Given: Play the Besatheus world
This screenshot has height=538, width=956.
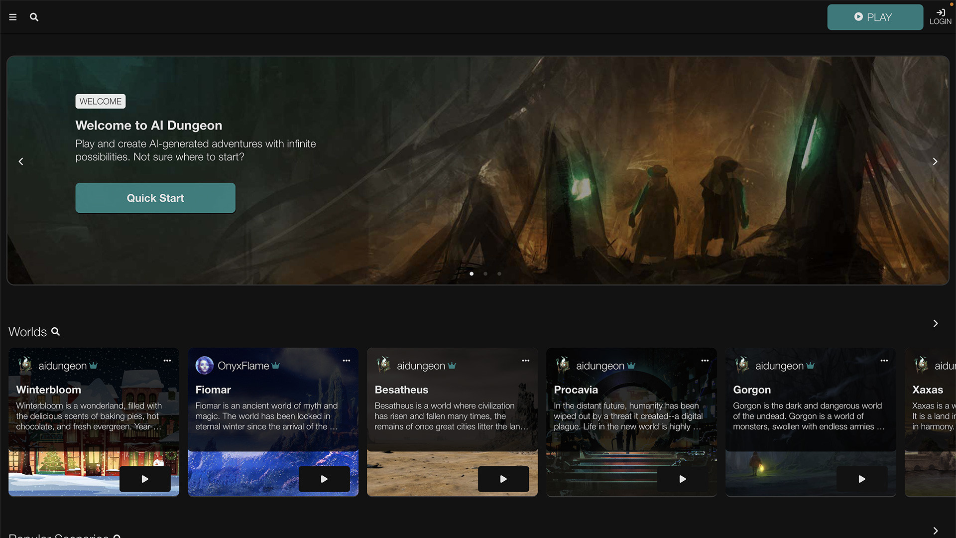Looking at the screenshot, I should (x=503, y=479).
